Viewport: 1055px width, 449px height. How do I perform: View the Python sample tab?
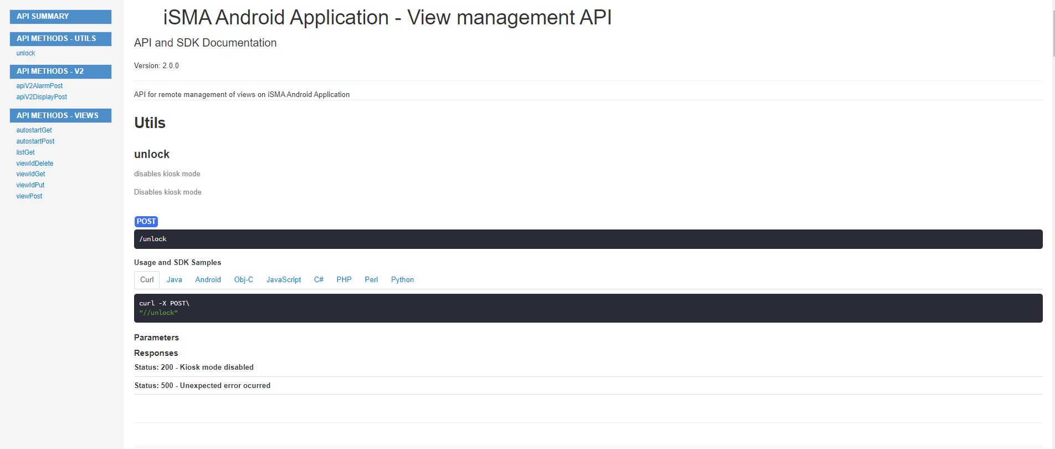(x=402, y=280)
